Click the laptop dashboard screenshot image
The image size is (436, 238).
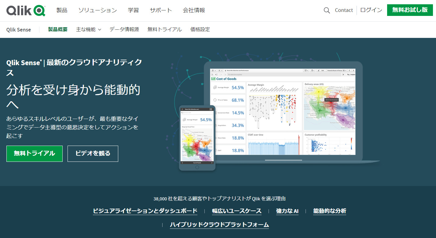pyautogui.click(x=283, y=111)
